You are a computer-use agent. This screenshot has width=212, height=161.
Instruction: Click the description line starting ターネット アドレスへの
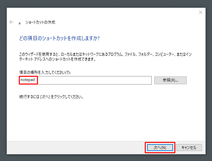click(x=58, y=60)
